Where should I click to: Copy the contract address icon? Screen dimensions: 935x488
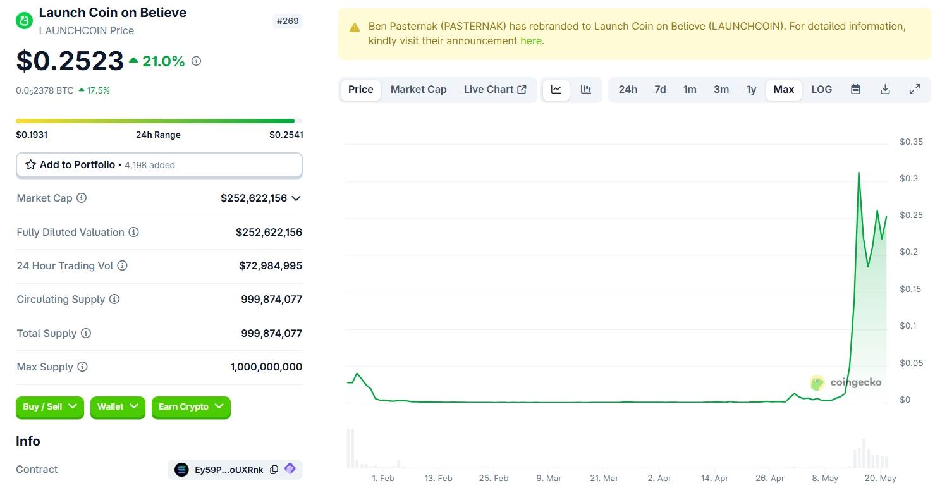(x=274, y=469)
